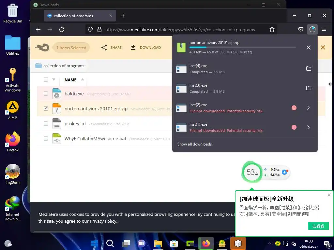Open prokey.txt file entry
This screenshot has height=250, width=334.
(x=75, y=124)
